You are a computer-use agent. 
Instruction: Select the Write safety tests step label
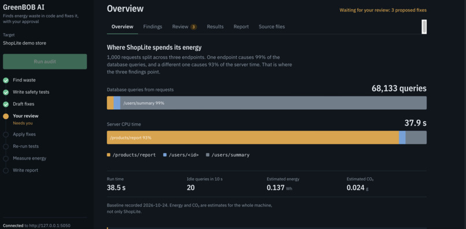point(31,92)
